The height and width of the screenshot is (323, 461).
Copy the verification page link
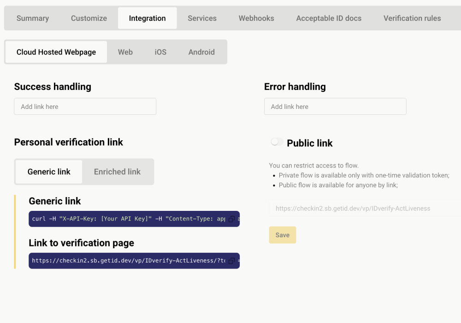click(232, 261)
